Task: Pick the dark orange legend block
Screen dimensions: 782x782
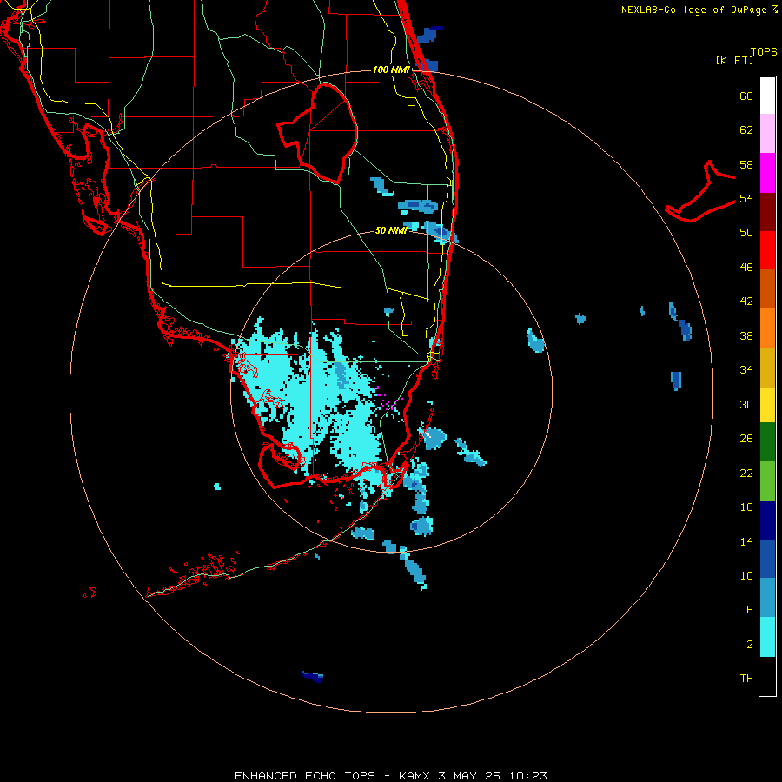Action: [767, 288]
